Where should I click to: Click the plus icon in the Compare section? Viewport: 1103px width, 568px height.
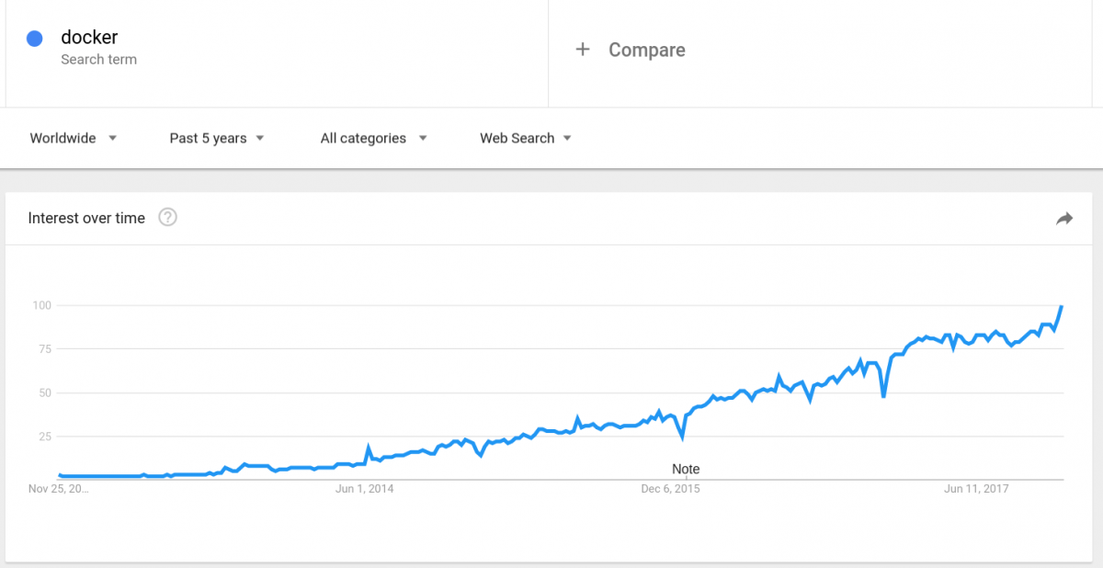point(584,50)
